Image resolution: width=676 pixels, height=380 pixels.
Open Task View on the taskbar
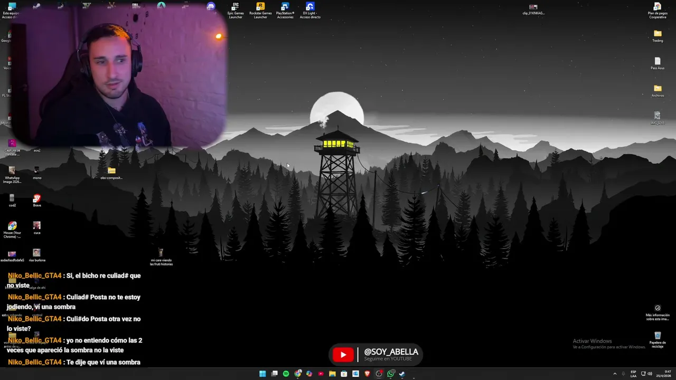point(274,374)
